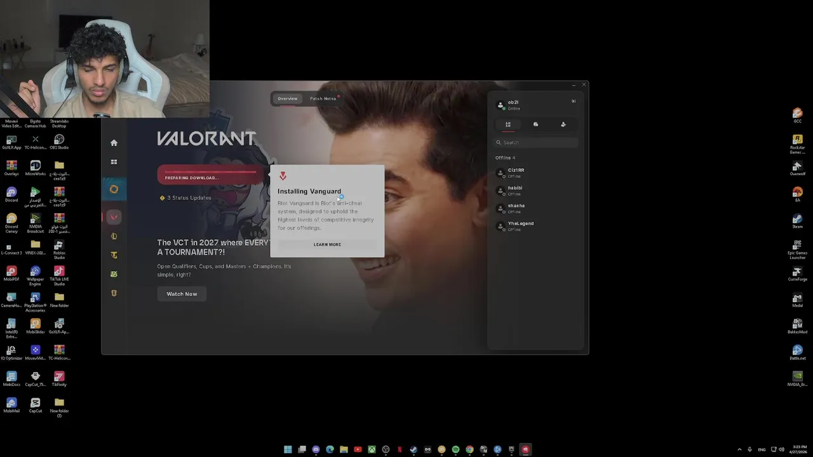This screenshot has height=457, width=813.
Task: Open Wallpaper Engine desktop icon
Action: [x=36, y=275]
